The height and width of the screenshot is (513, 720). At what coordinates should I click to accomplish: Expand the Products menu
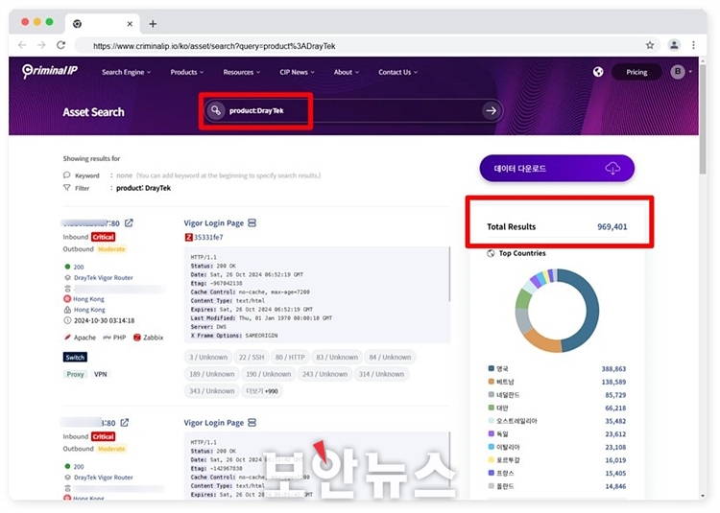pyautogui.click(x=187, y=72)
